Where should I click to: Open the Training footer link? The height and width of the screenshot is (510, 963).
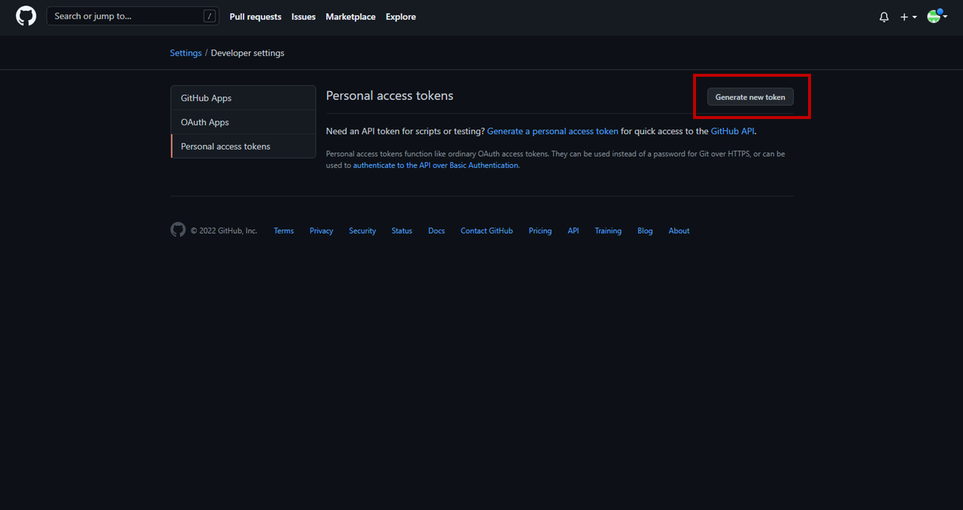(x=608, y=231)
